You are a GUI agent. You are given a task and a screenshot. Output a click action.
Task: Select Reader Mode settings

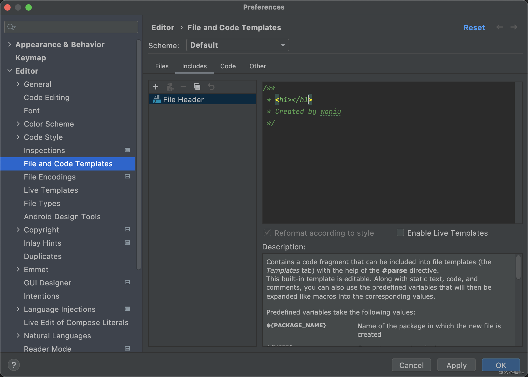(x=47, y=349)
